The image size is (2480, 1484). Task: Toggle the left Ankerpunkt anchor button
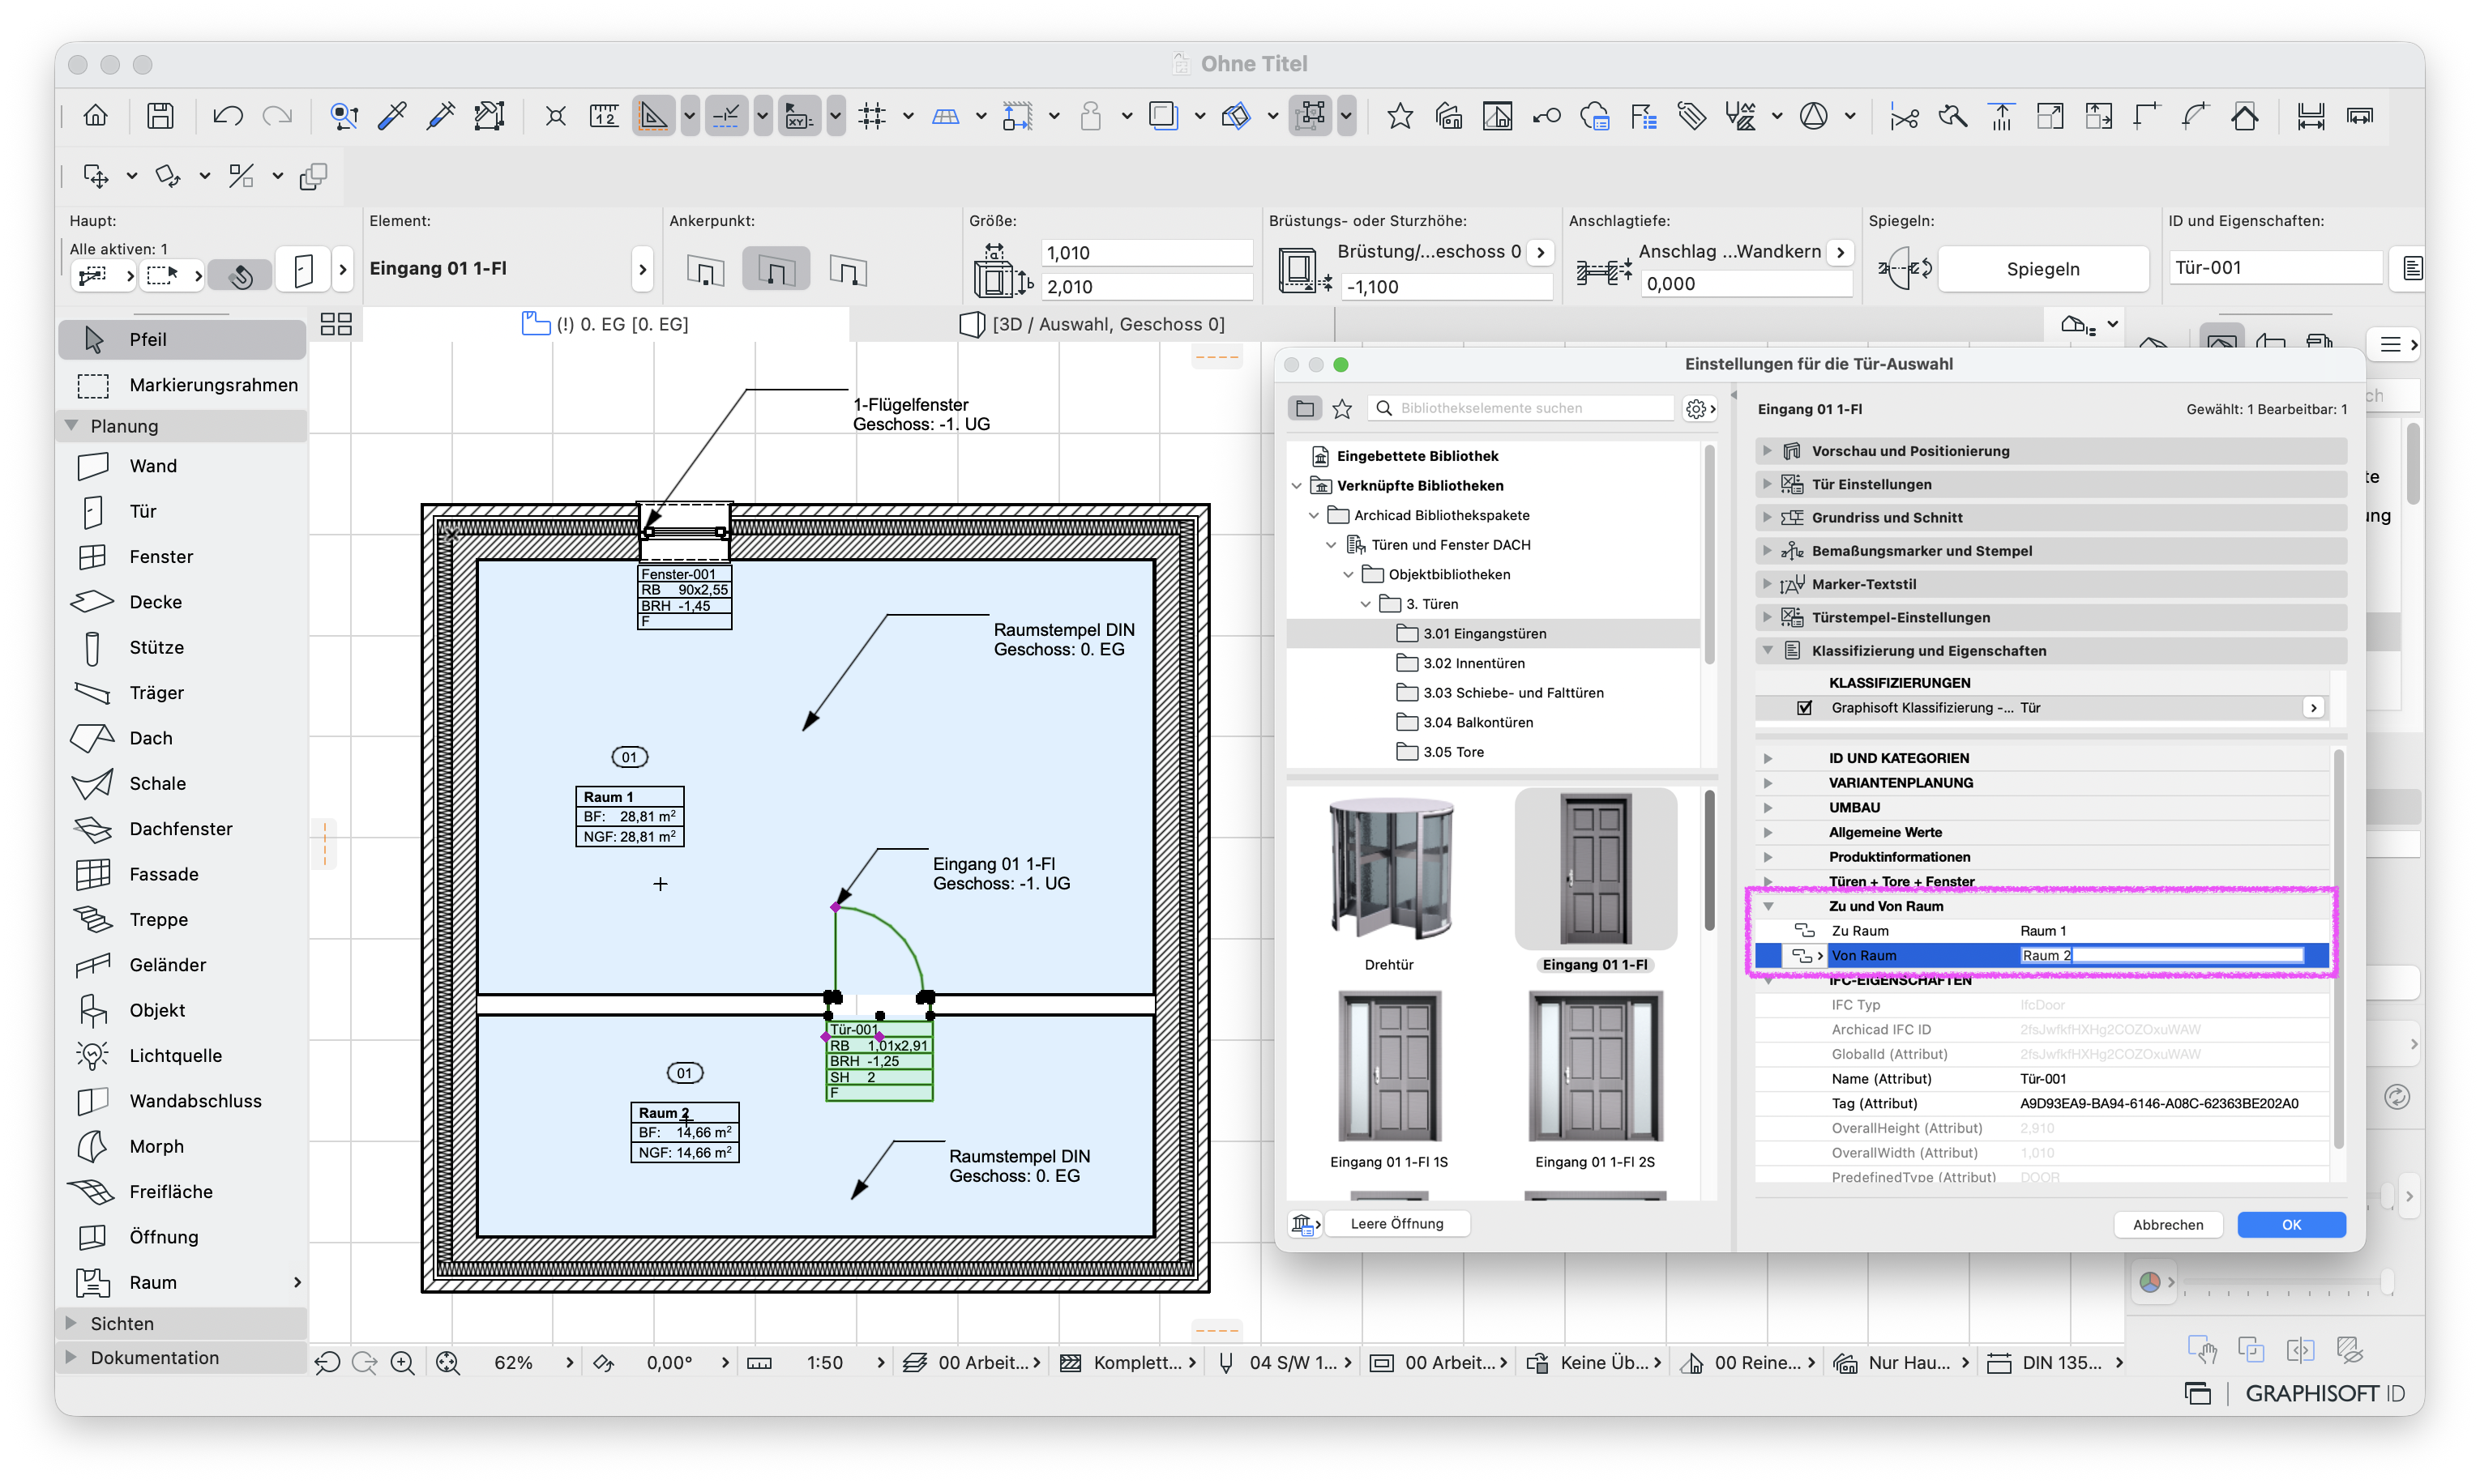pos(705,270)
